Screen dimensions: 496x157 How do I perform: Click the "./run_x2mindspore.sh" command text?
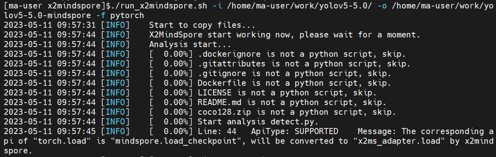(159, 6)
